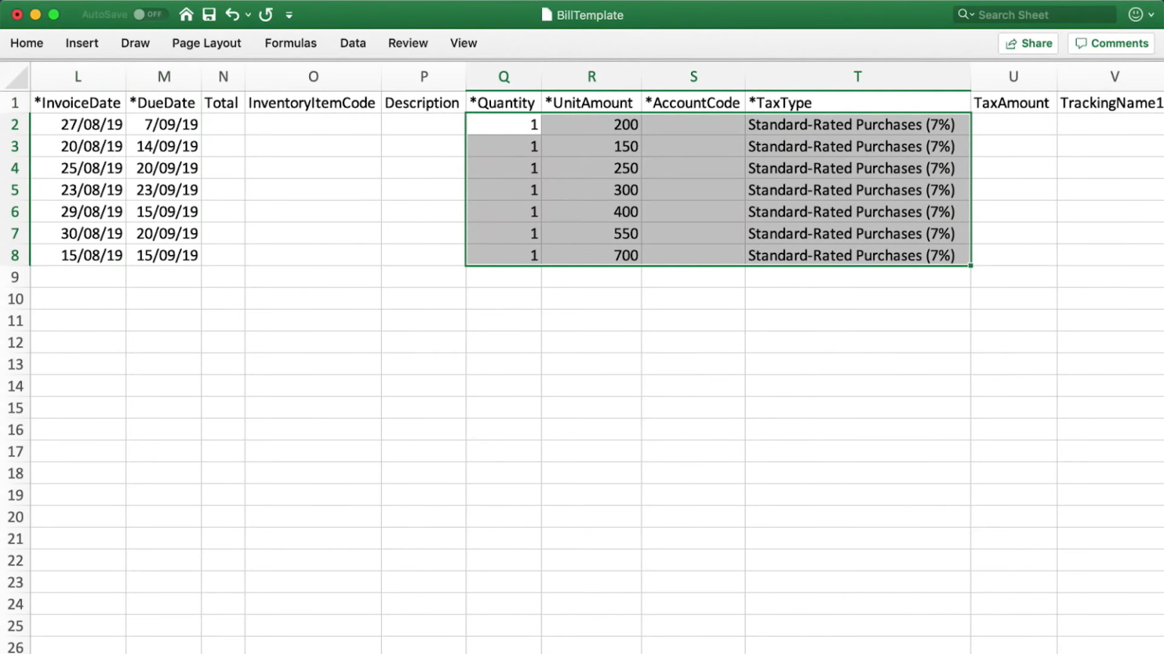Image resolution: width=1164 pixels, height=654 pixels.
Task: Click the Search Sheet magnifier icon
Action: click(x=965, y=14)
